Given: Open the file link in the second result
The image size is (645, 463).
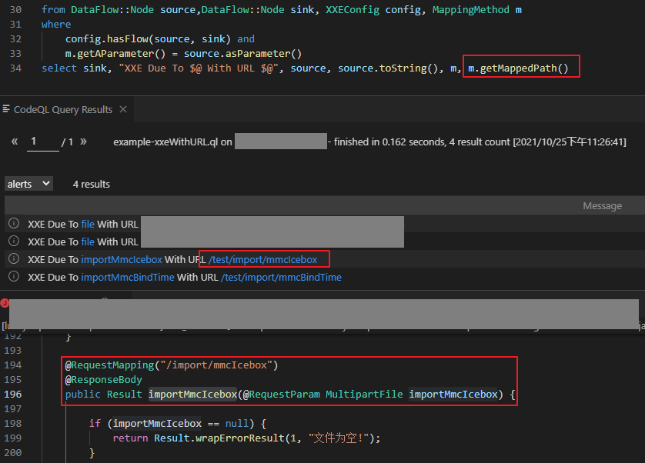Looking at the screenshot, I should [88, 241].
